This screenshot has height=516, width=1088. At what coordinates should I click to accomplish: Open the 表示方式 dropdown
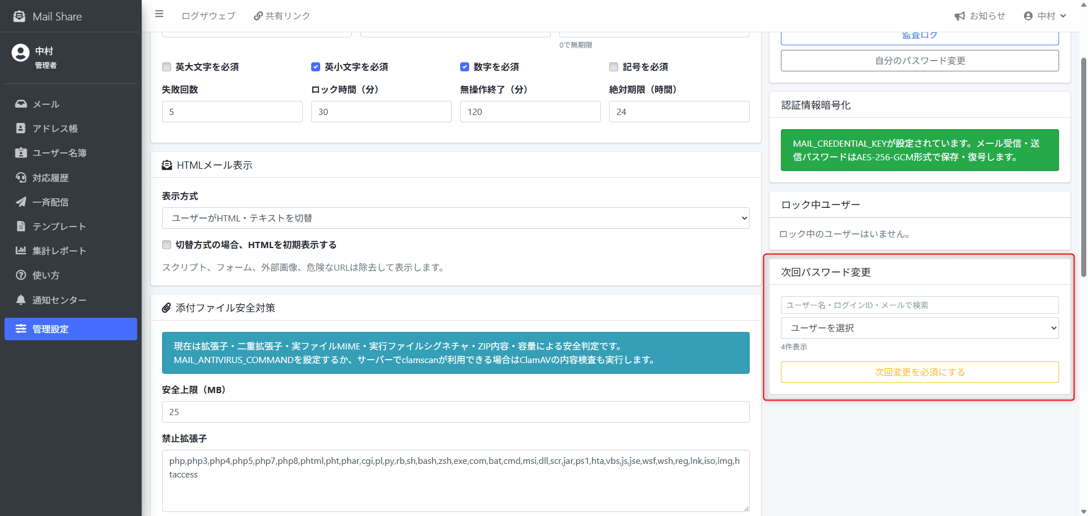pyautogui.click(x=456, y=218)
